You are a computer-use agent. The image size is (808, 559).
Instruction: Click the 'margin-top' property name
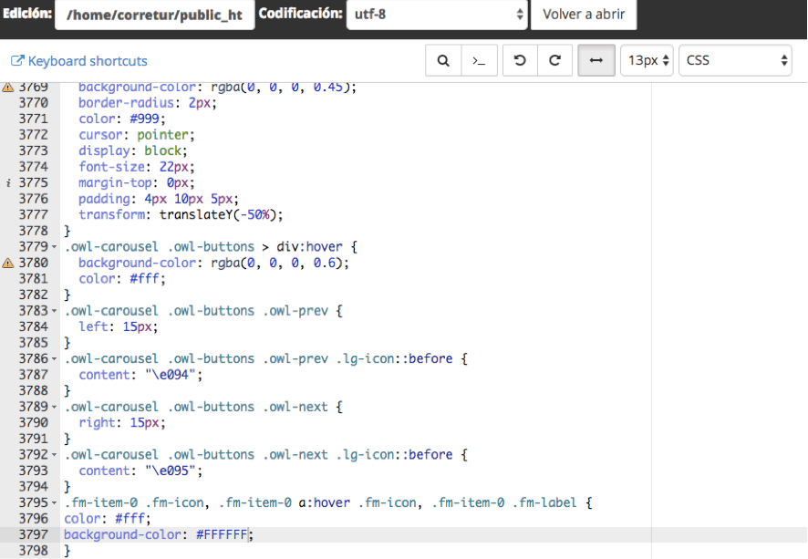(x=115, y=183)
